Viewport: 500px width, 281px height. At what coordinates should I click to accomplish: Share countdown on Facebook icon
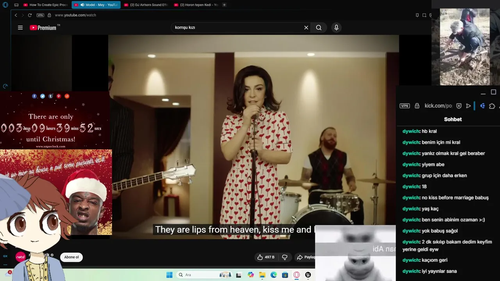[x=34, y=96]
